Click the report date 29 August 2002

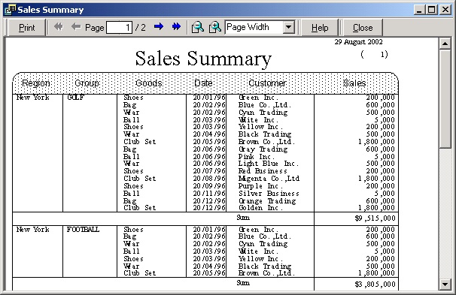point(359,42)
